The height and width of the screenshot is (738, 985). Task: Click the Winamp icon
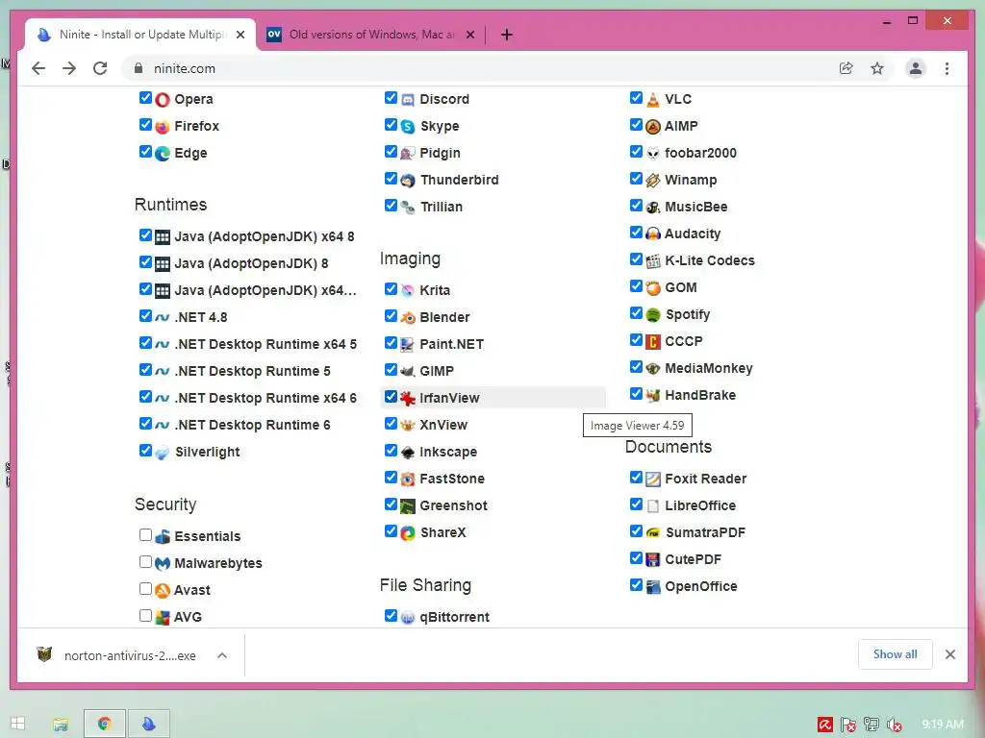[653, 181]
